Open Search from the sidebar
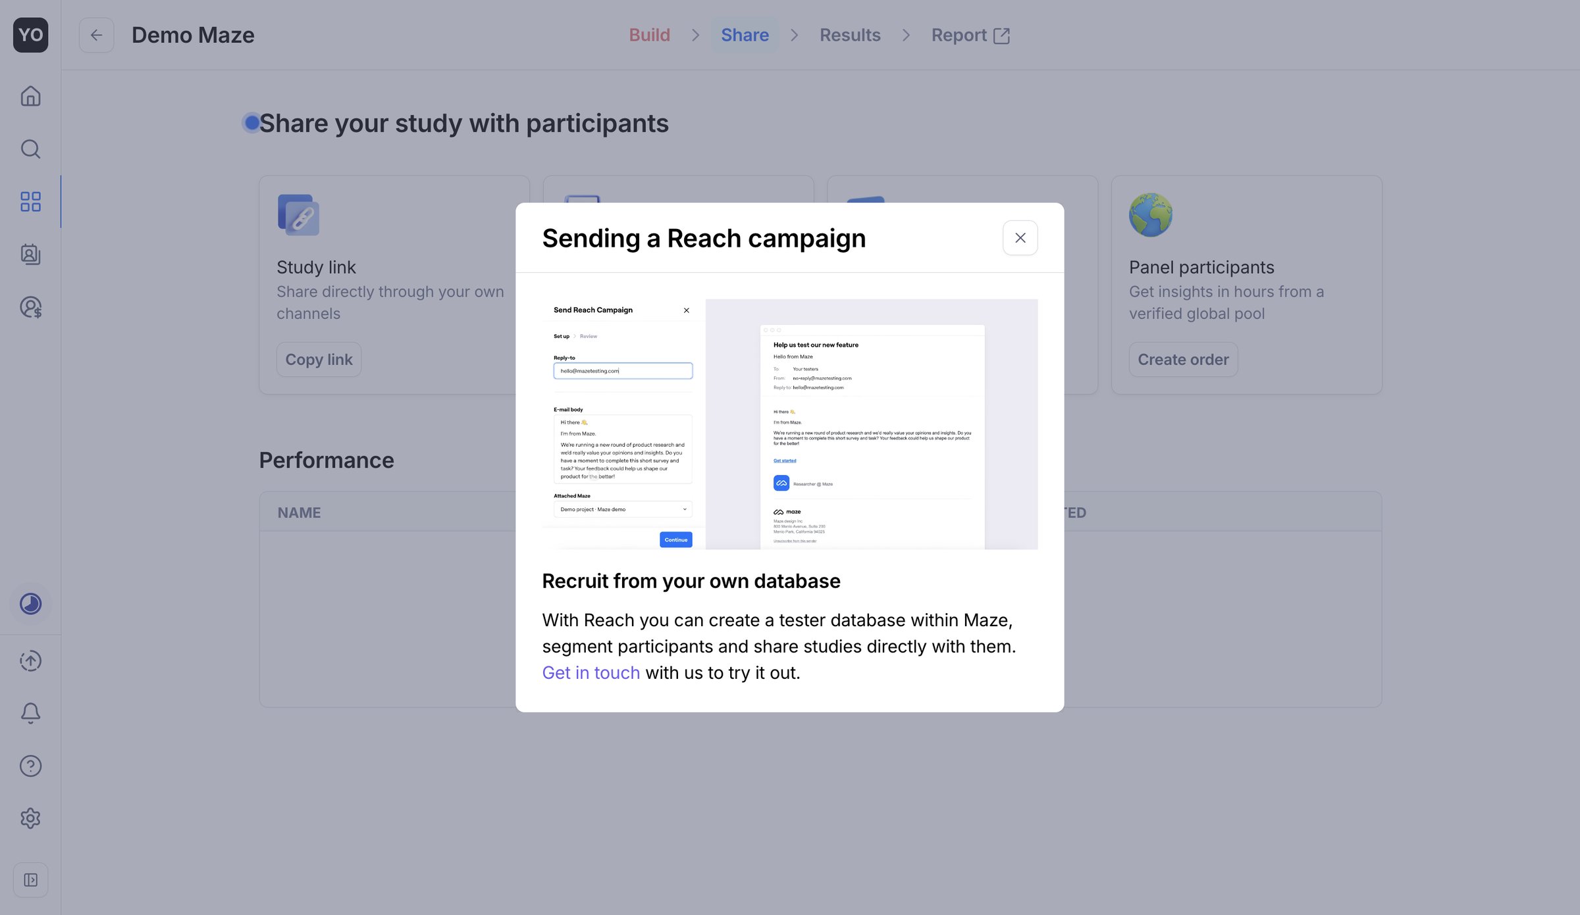Image resolution: width=1580 pixels, height=915 pixels. (30, 149)
